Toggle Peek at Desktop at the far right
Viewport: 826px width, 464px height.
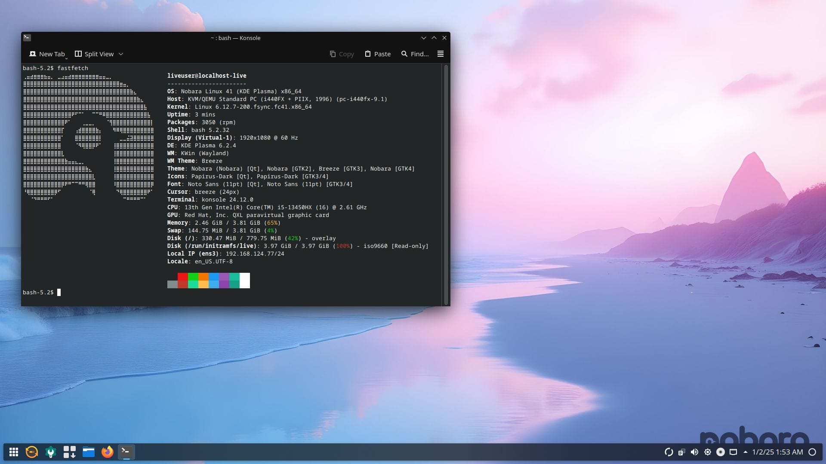coord(813,452)
